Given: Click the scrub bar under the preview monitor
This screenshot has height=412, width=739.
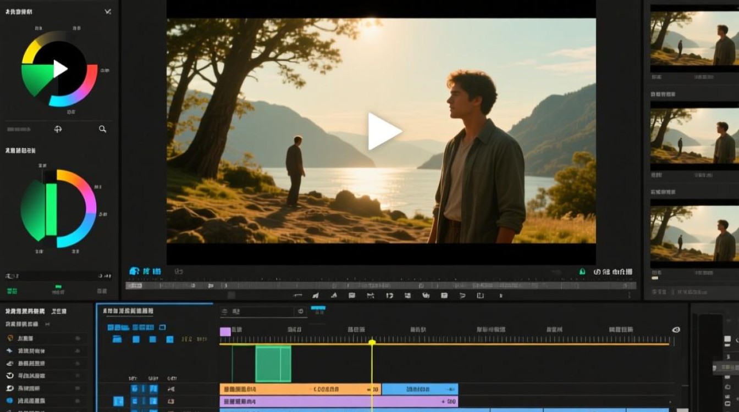Looking at the screenshot, I should [380, 285].
